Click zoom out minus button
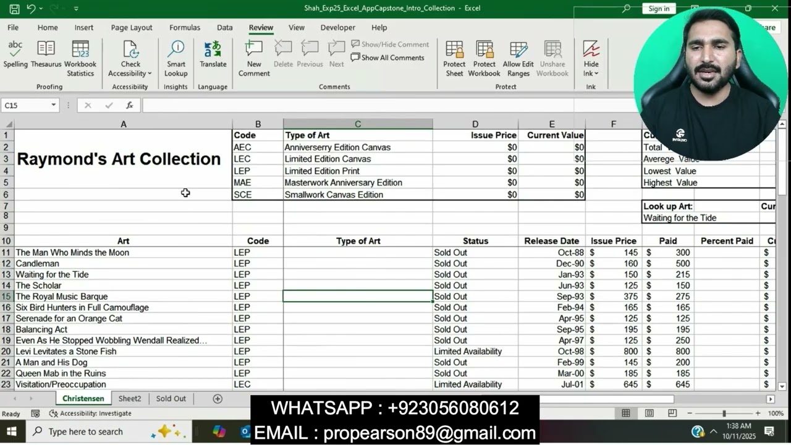Image resolution: width=791 pixels, height=445 pixels. click(690, 413)
